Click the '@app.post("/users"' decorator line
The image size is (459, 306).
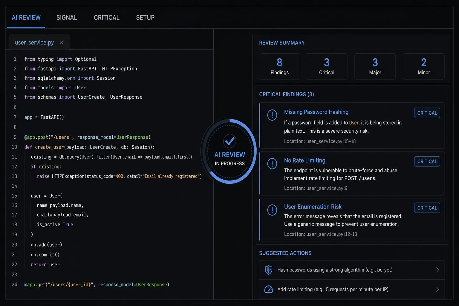click(x=87, y=137)
